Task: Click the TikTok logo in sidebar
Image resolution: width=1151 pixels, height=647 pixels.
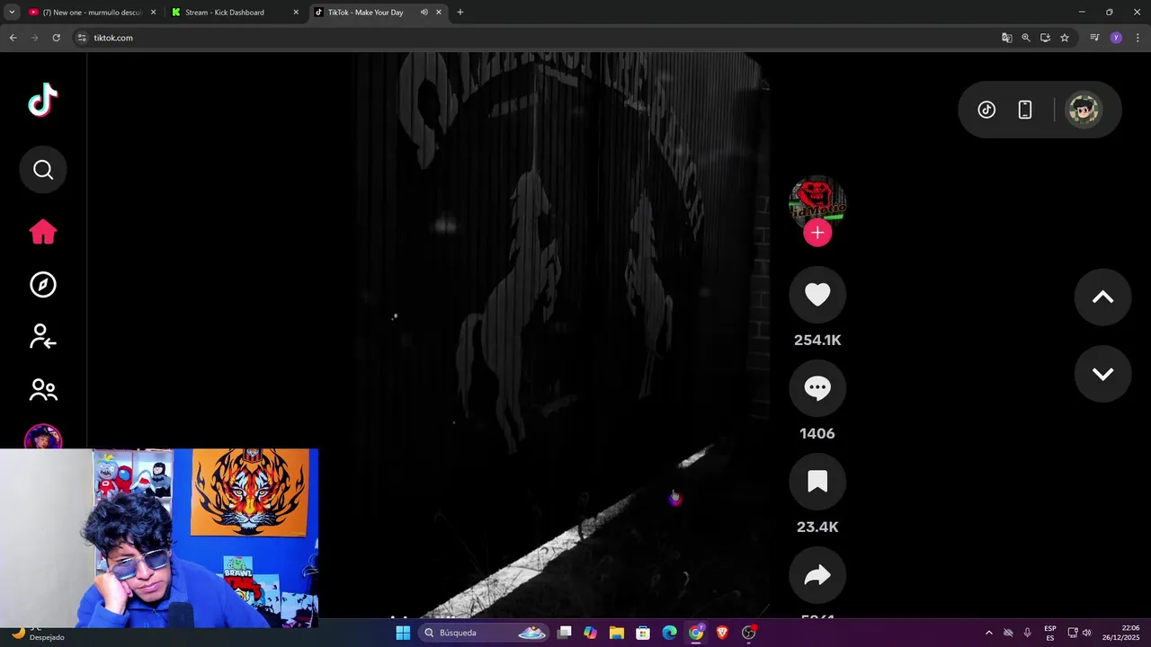Action: coord(42,100)
